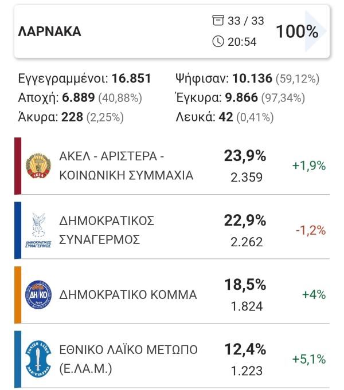Select the ΕΘΝΙΚΟ ΛΑΪΚΟ ΜΕΤΩΠΟ party name
This screenshot has width=344, height=390.
(128, 359)
